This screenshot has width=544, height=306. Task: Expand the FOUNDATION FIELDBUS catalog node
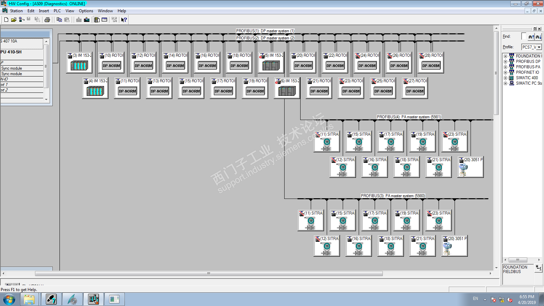(505, 56)
